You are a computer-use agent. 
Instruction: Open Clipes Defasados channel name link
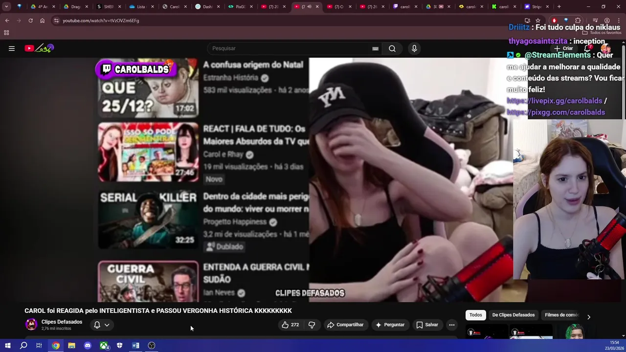62,322
